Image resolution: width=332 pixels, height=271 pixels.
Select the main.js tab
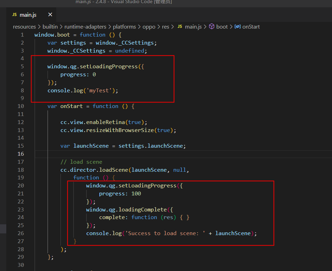tap(31, 15)
